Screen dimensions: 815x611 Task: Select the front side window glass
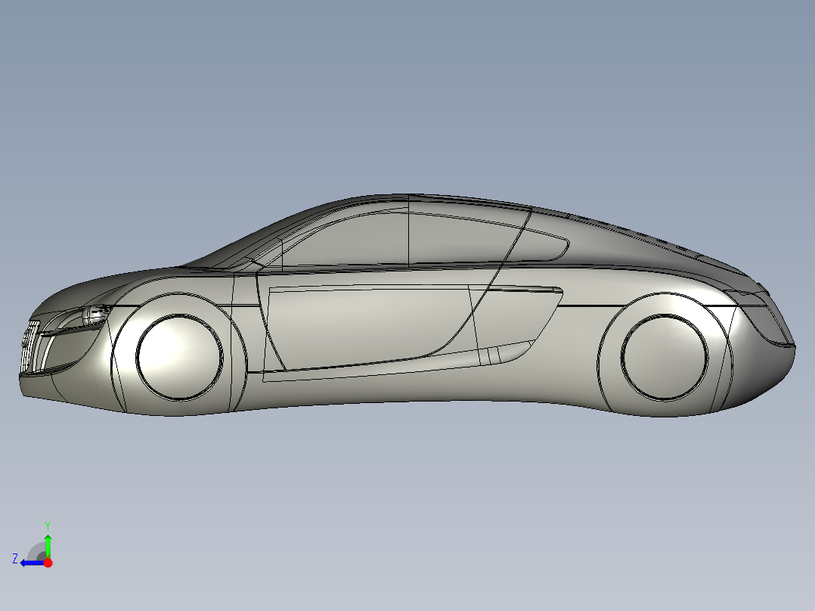pos(346,242)
